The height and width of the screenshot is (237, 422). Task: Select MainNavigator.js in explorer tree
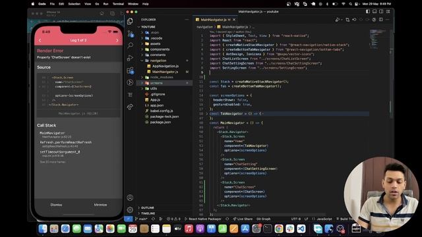point(165,72)
